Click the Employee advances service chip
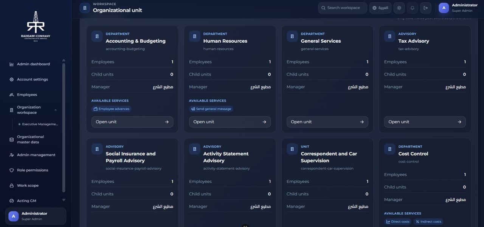This screenshot has height=227, width=484. click(112, 109)
